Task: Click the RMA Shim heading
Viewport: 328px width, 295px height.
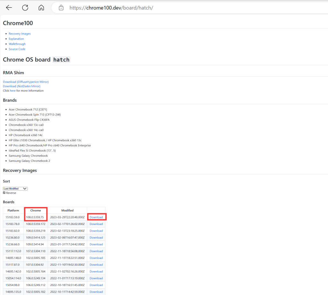Action: coord(13,73)
